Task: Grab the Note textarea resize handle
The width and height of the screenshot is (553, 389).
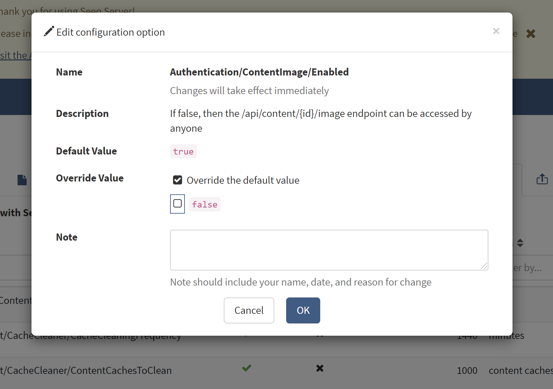Action: [484, 266]
